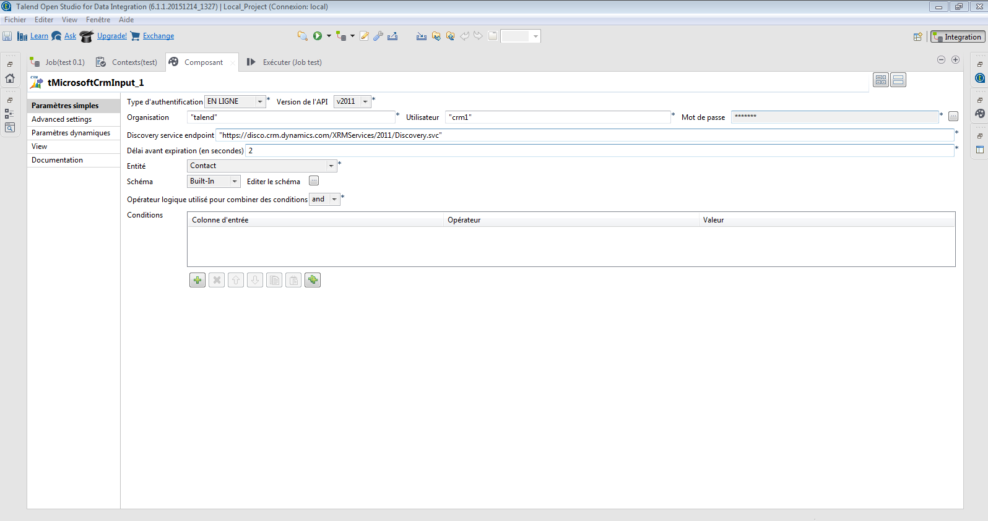Click the Valeur column header
The image size is (988, 521).
[826, 220]
